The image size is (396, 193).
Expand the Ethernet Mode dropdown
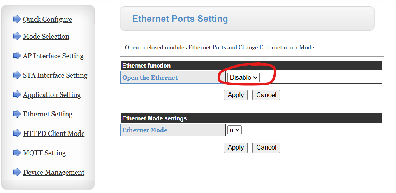click(x=234, y=130)
